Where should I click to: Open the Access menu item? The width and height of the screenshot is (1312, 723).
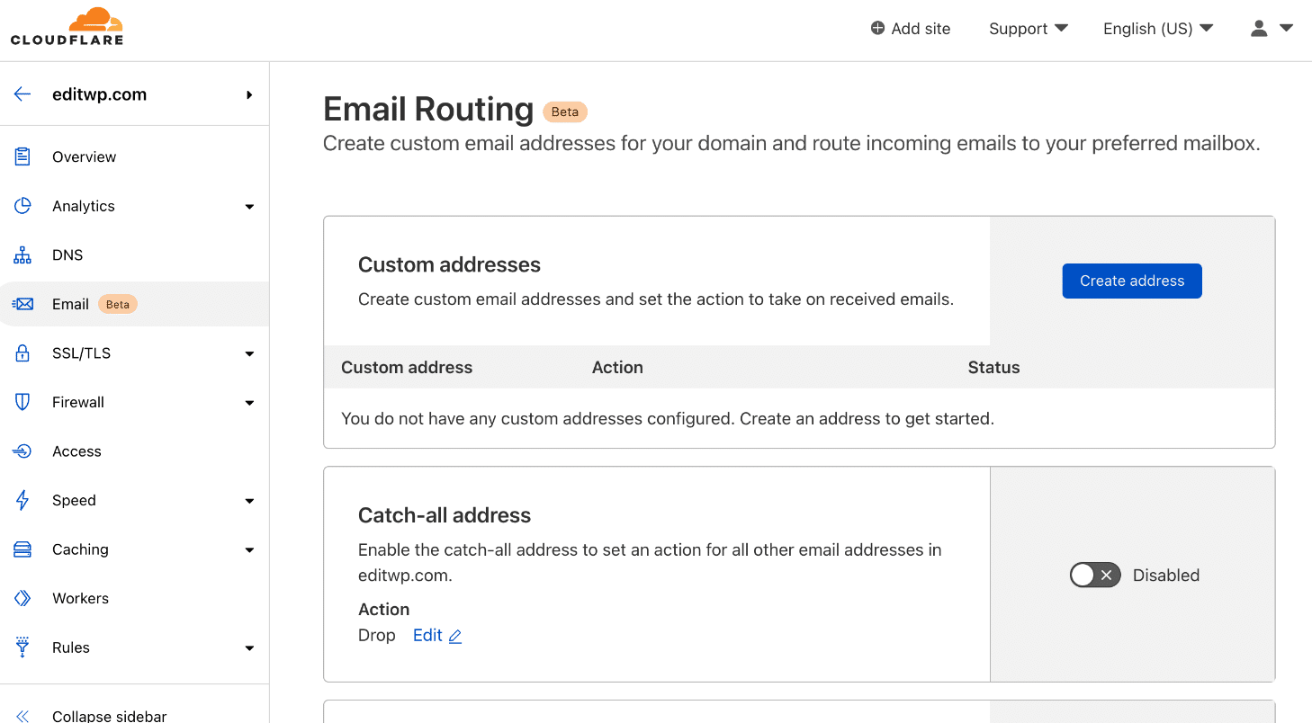[x=76, y=451]
